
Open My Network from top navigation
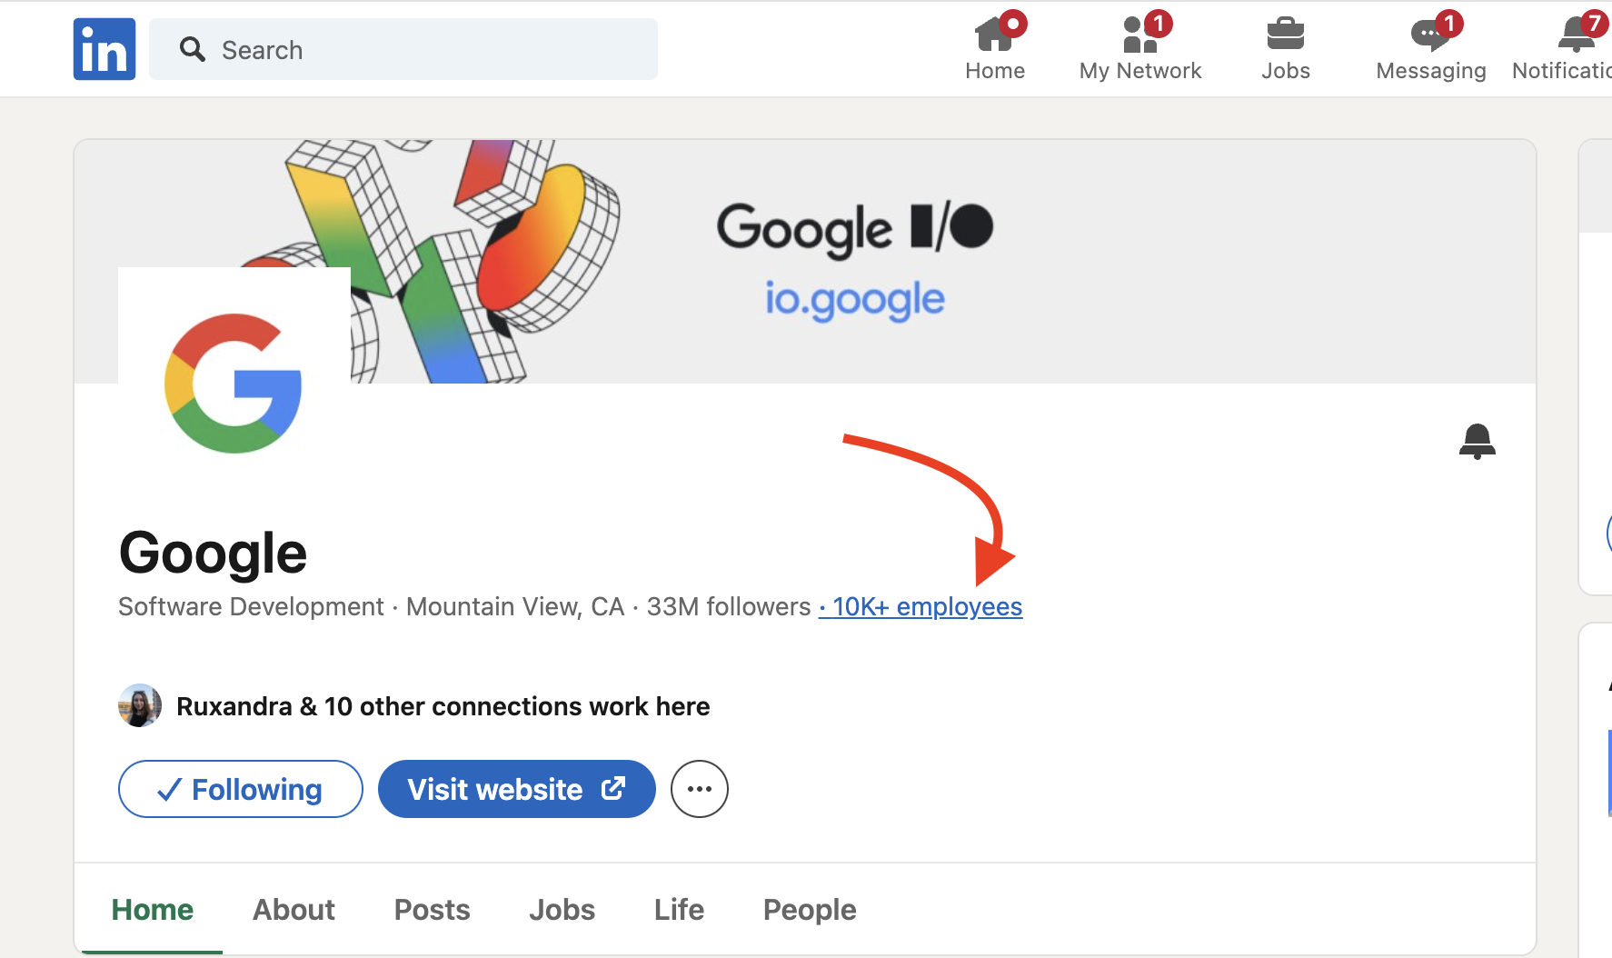pos(1140,49)
